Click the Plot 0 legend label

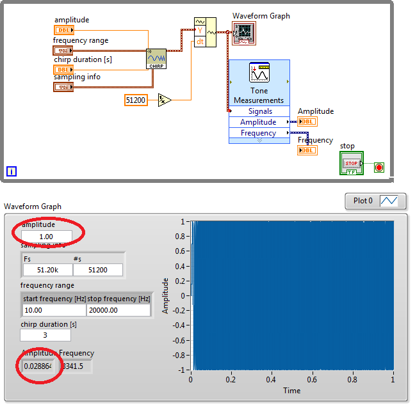[362, 201]
